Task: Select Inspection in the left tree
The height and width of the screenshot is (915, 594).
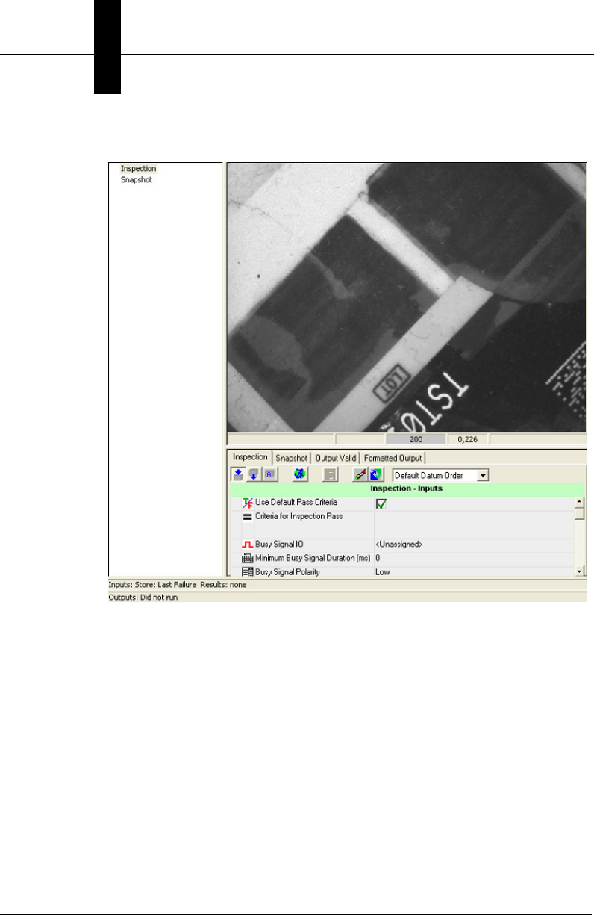Action: pos(139,169)
